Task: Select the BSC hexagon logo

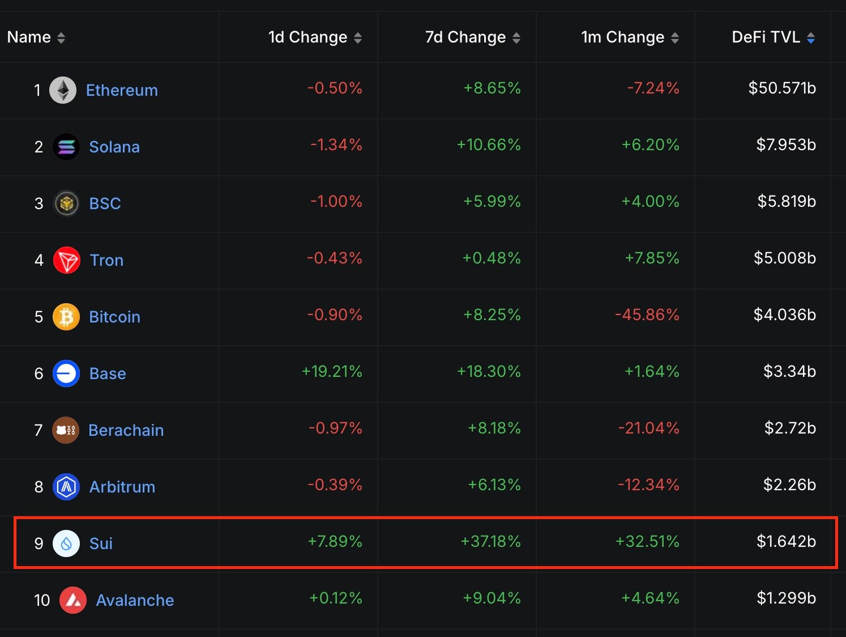Action: (x=66, y=203)
